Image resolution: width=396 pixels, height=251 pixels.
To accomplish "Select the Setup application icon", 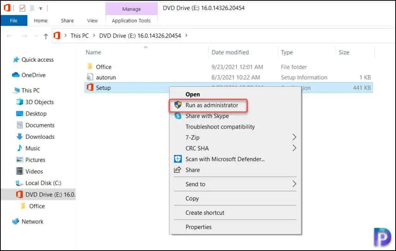I will (x=90, y=87).
